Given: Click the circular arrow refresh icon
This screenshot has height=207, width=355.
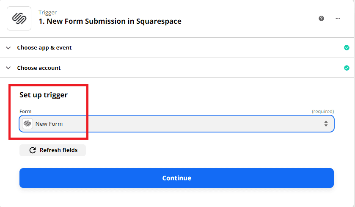Looking at the screenshot, I should 32,150.
